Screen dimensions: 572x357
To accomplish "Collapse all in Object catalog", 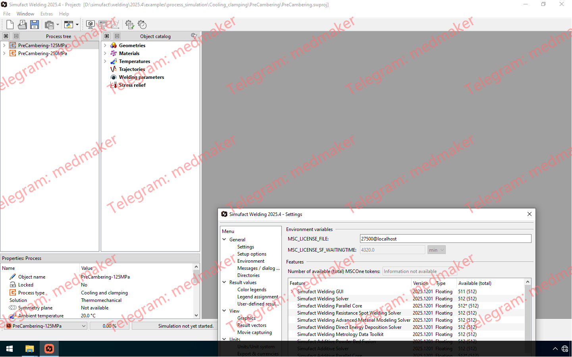I will [x=117, y=36].
